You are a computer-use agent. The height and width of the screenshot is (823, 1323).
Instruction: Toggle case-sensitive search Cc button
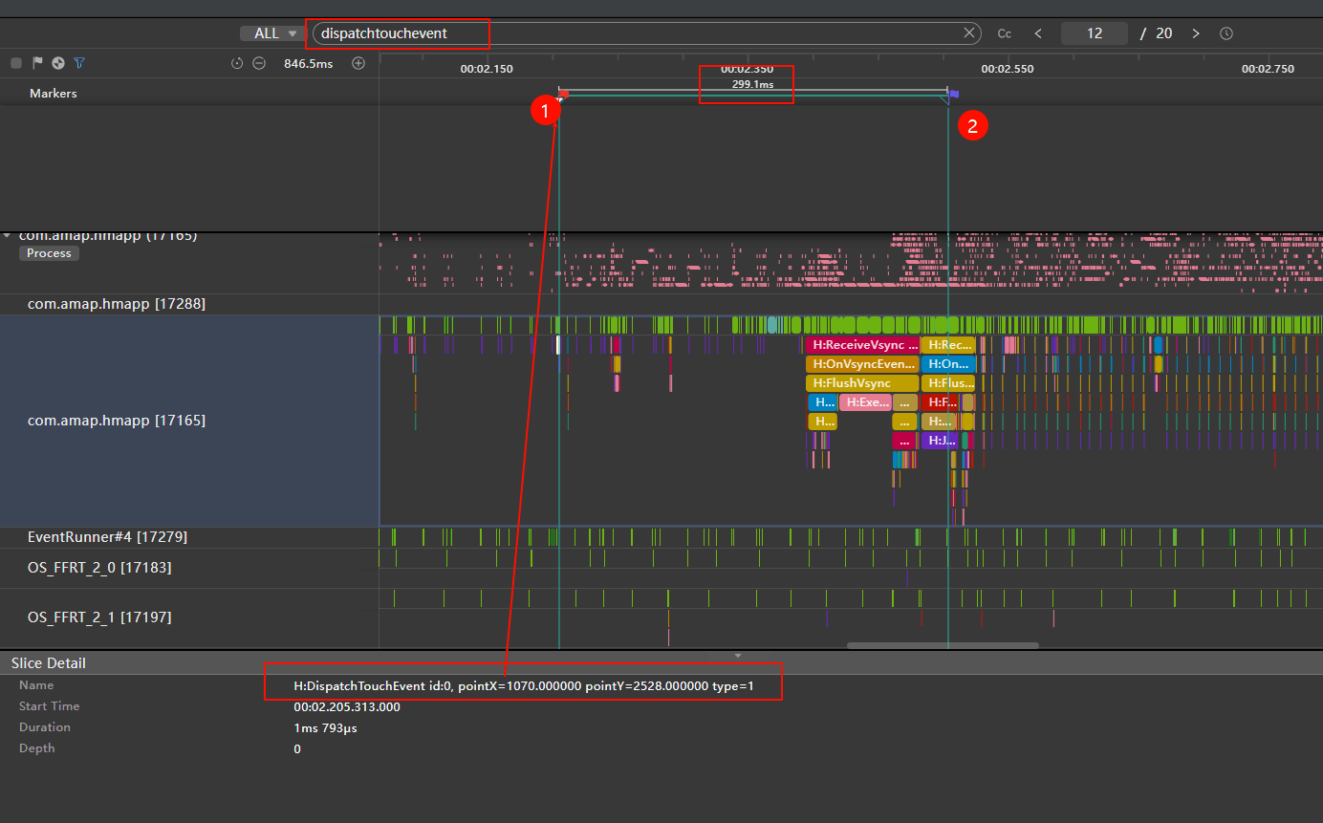[x=1005, y=33]
